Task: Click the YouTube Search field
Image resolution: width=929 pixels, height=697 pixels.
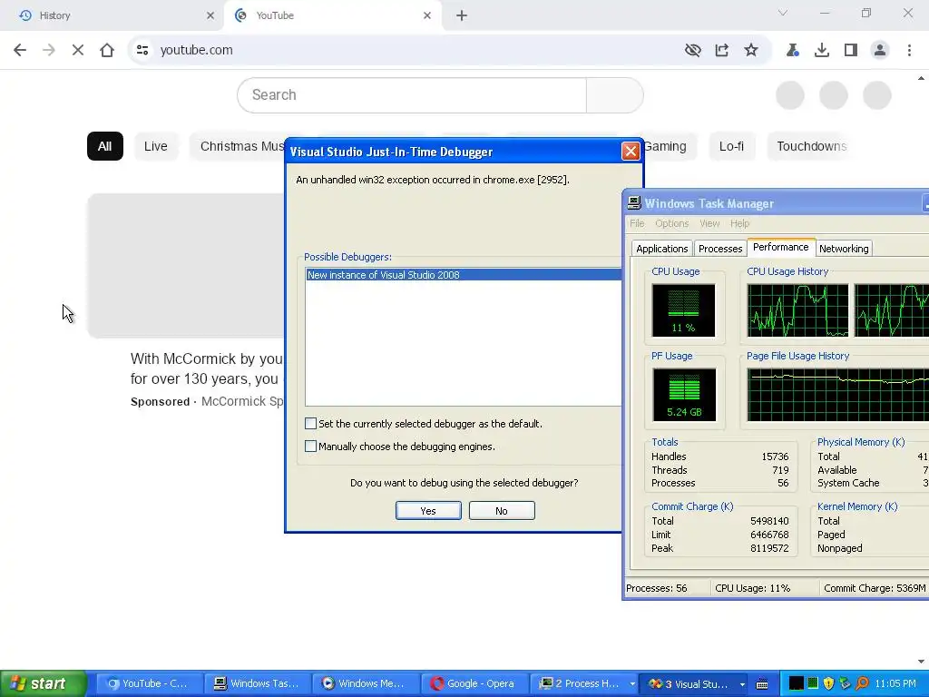Action: 412,94
